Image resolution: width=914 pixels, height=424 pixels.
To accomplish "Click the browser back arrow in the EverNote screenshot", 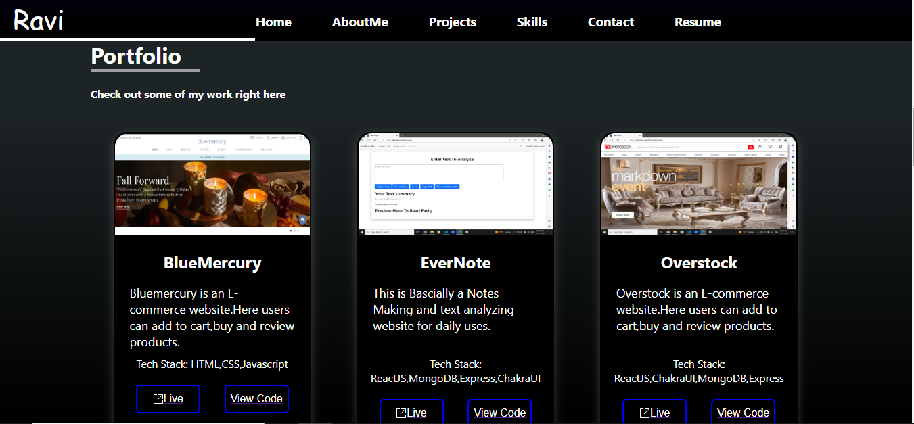I will tap(363, 140).
